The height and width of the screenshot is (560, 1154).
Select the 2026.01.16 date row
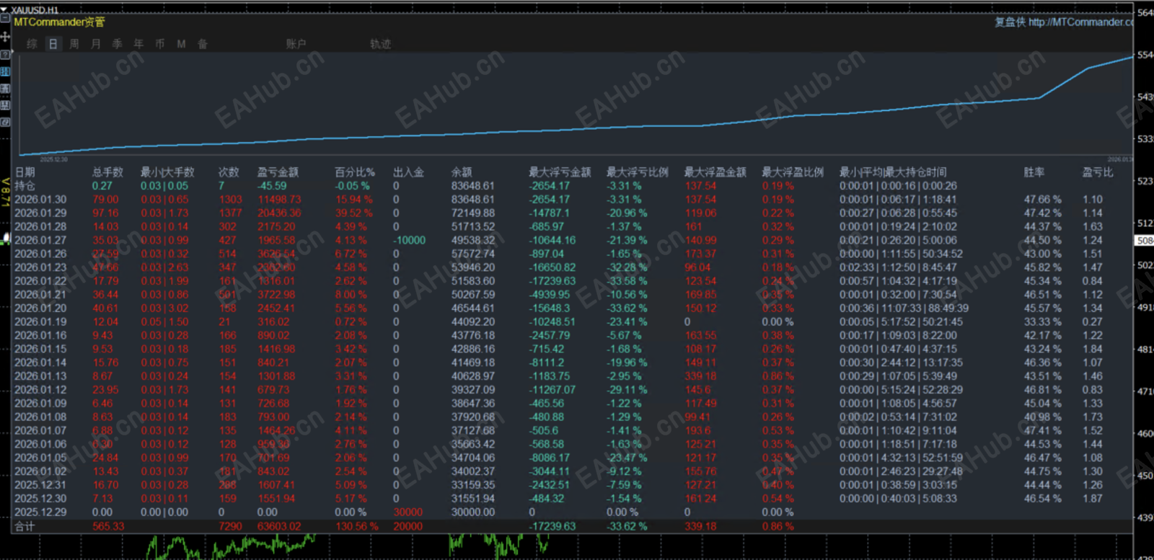click(x=40, y=335)
